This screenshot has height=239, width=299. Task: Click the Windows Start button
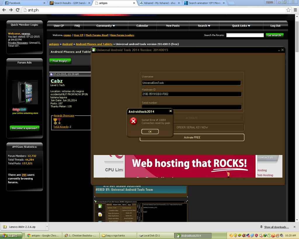(10, 235)
